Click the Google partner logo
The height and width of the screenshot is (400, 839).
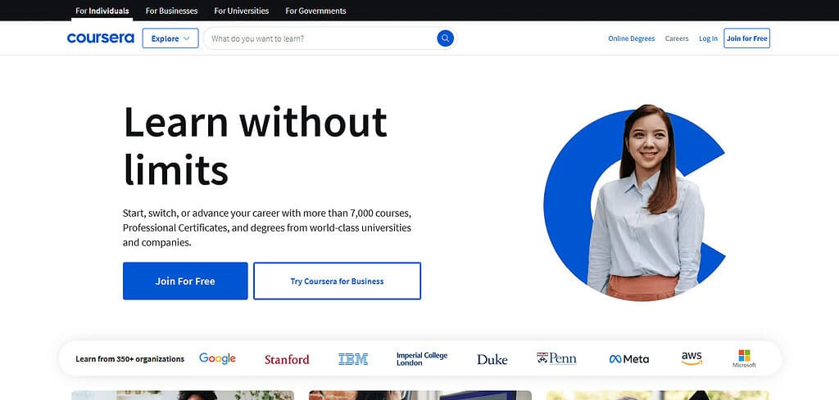pos(217,358)
